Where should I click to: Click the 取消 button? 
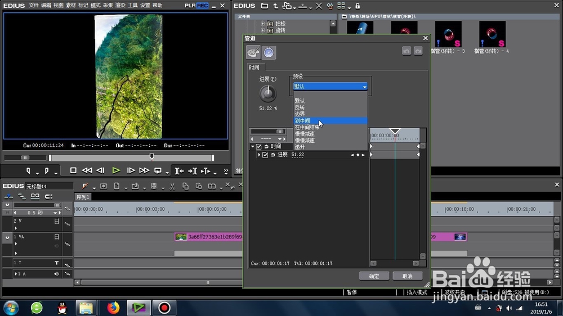407,276
